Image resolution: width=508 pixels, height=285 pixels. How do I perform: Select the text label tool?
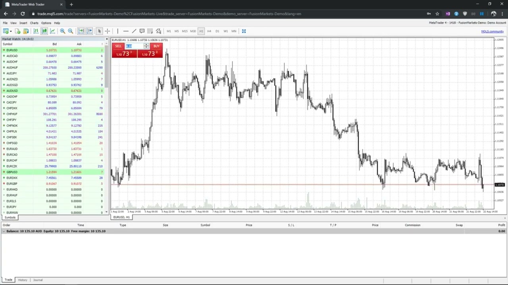(142, 31)
